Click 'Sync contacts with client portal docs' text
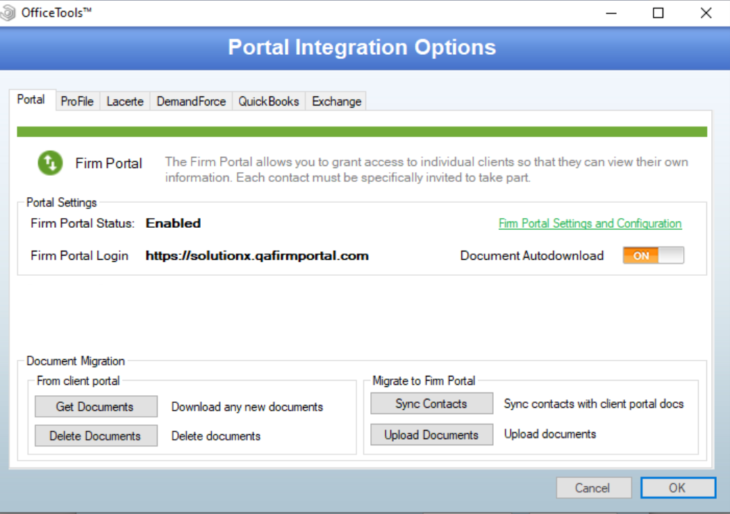This screenshot has width=730, height=514. coord(594,404)
